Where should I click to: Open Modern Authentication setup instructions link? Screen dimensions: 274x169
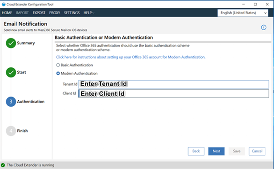click(x=131, y=57)
